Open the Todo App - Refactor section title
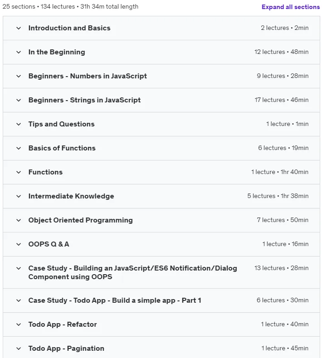 click(x=63, y=324)
